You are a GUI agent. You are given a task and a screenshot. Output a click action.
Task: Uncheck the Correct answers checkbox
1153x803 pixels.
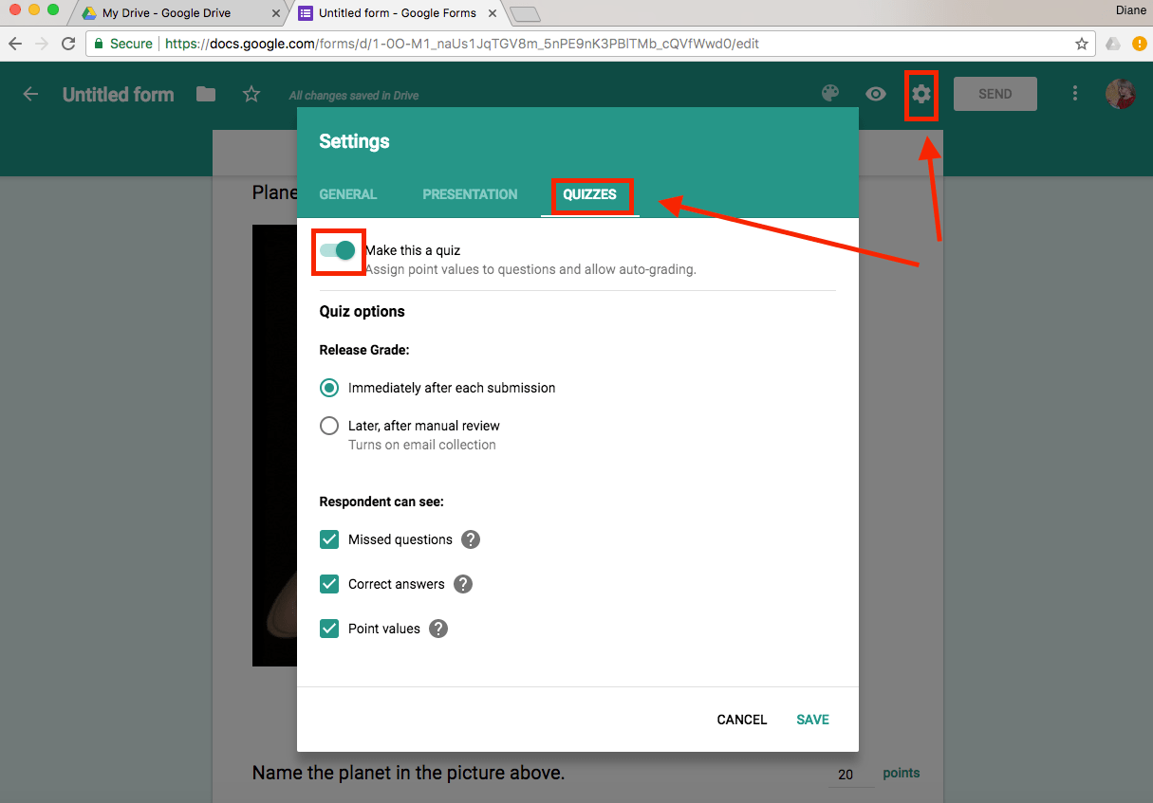click(x=329, y=584)
